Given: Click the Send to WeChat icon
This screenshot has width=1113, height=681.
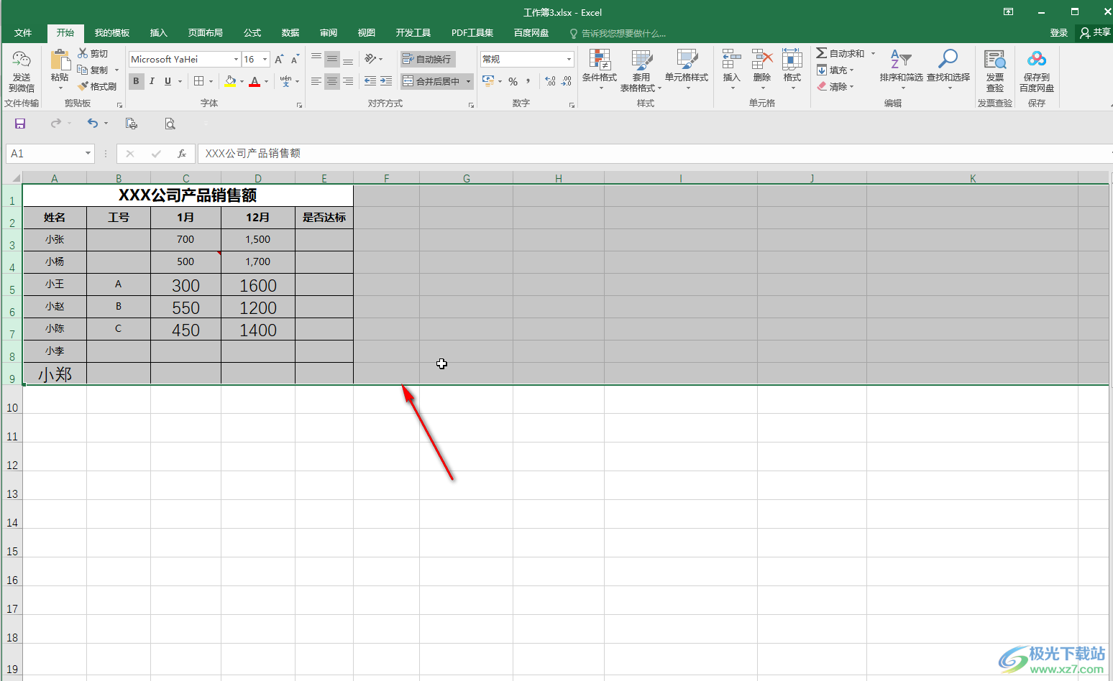Looking at the screenshot, I should point(22,61).
